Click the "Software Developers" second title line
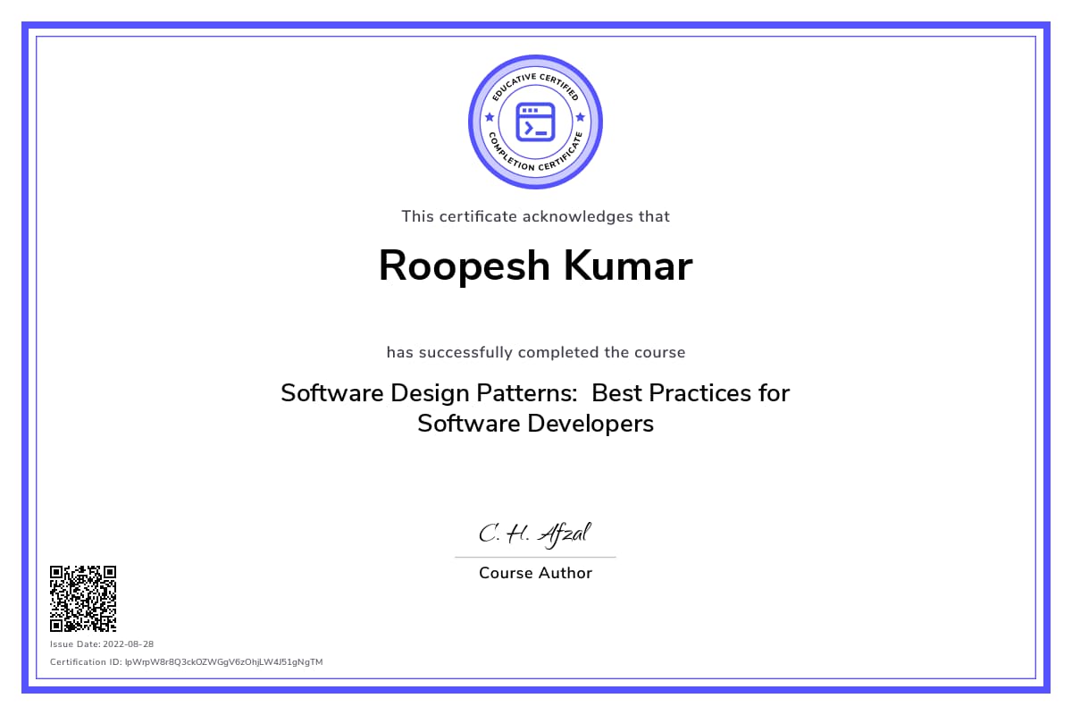1072x715 pixels. pos(535,423)
